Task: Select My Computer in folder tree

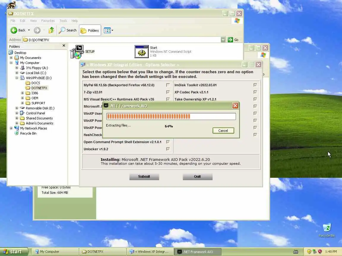Action: pyautogui.click(x=30, y=63)
